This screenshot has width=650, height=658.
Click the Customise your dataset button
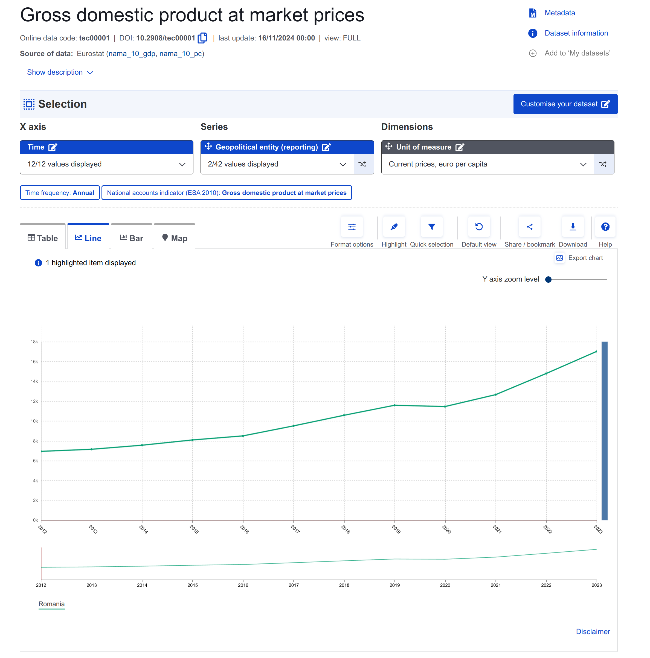pos(565,104)
